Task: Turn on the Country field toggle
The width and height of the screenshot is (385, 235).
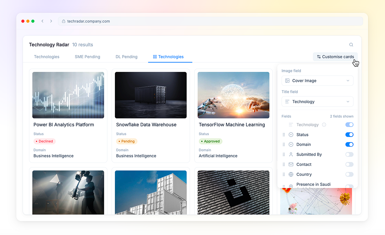Action: pyautogui.click(x=350, y=174)
